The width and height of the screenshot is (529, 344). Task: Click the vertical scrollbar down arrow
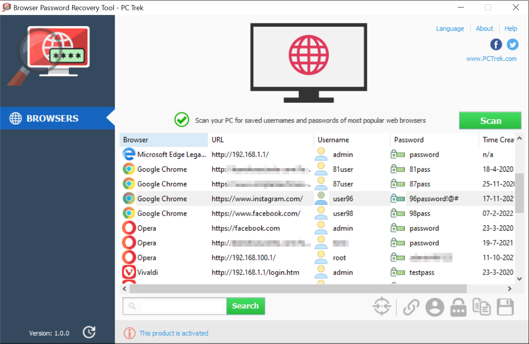point(520,279)
